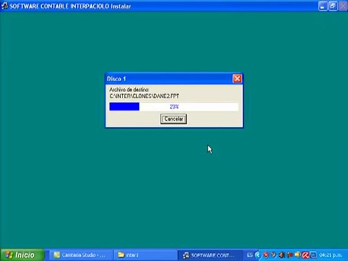Click the red shield tray icon

click(266, 255)
